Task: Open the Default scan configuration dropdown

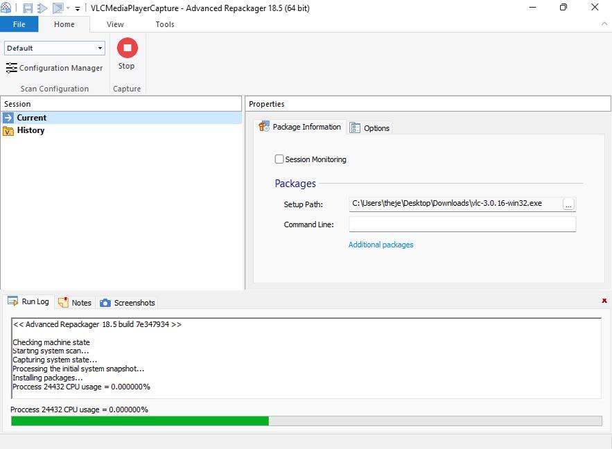Action: point(55,48)
